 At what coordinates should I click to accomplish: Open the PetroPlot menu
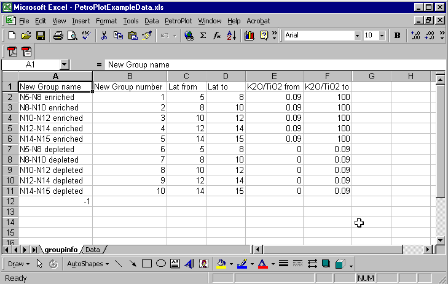pos(178,21)
